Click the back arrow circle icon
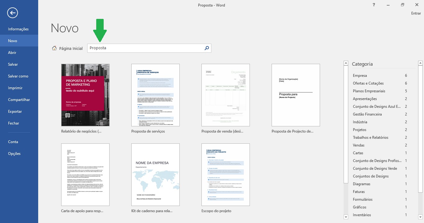 [13, 13]
